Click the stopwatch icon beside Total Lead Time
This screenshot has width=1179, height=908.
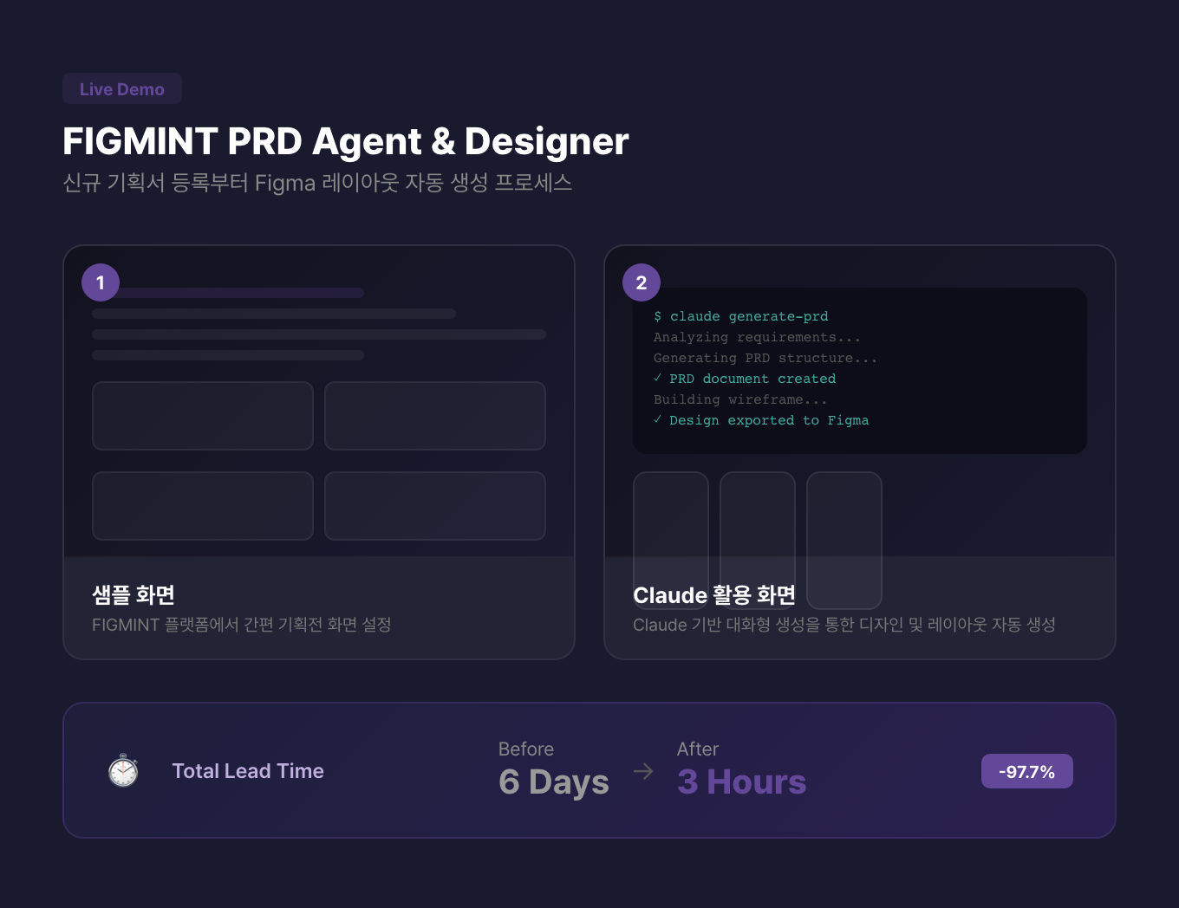pos(123,770)
